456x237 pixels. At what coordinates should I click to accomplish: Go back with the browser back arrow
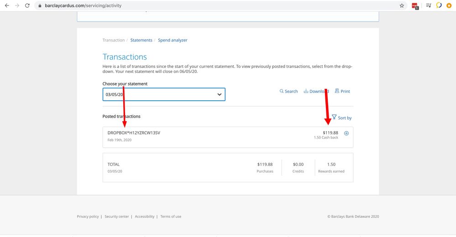tap(7, 5)
